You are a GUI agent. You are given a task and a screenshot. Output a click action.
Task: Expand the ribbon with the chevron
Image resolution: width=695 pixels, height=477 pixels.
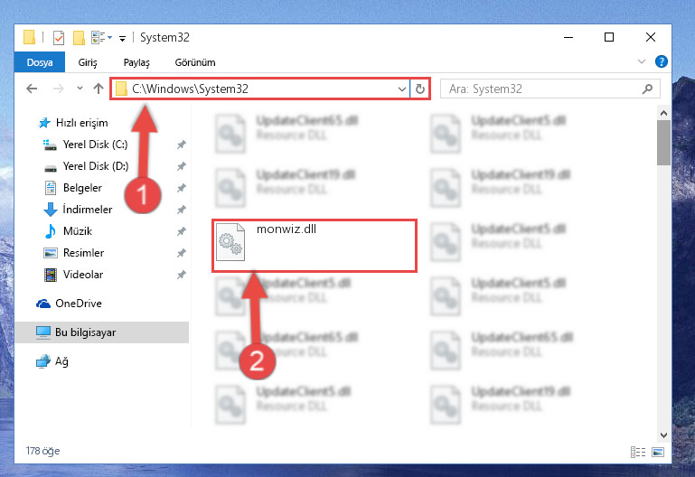(x=642, y=61)
